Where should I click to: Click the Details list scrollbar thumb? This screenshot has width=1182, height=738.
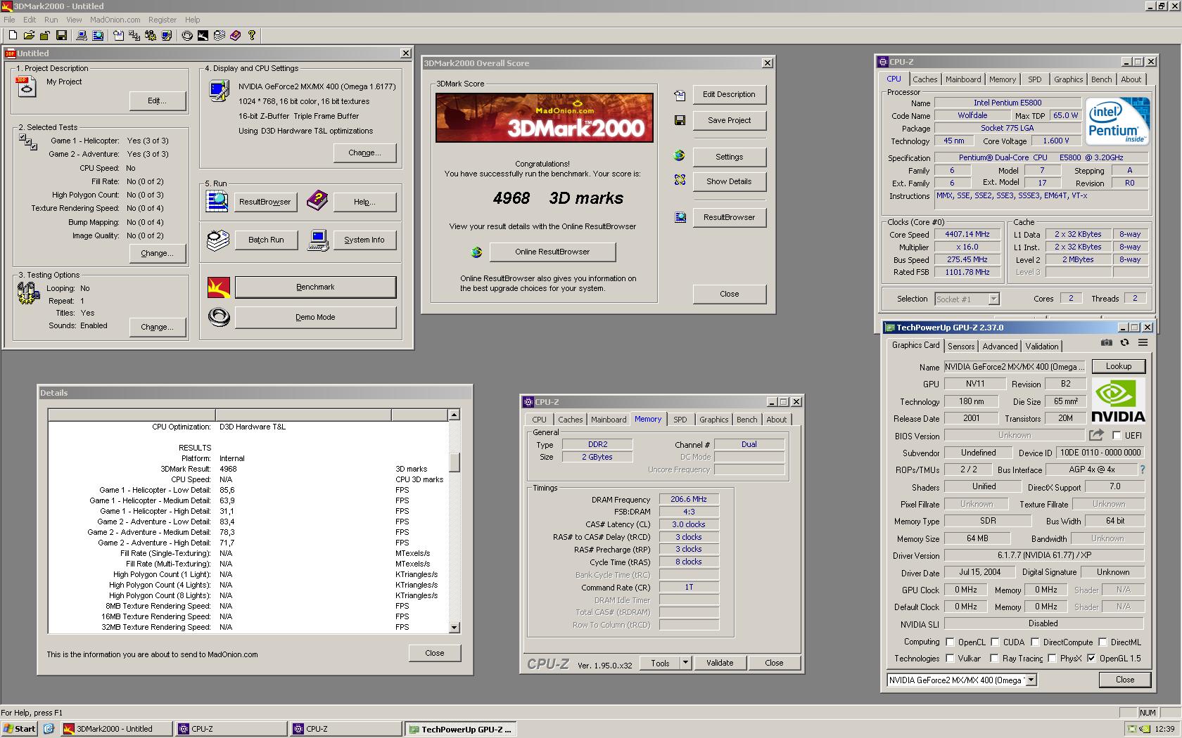tap(454, 462)
